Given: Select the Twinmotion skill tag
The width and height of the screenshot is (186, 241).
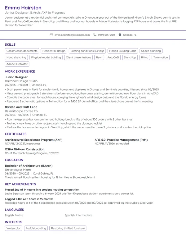Looking at the screenshot, I should 161,57.
